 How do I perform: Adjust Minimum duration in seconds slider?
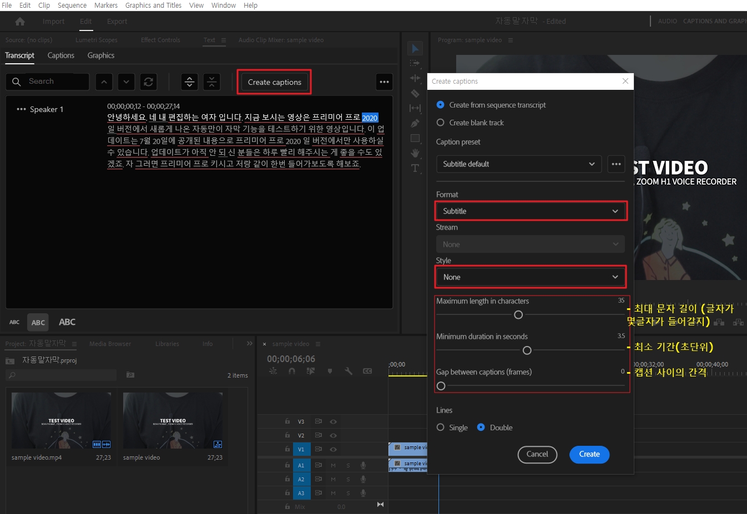(x=527, y=350)
